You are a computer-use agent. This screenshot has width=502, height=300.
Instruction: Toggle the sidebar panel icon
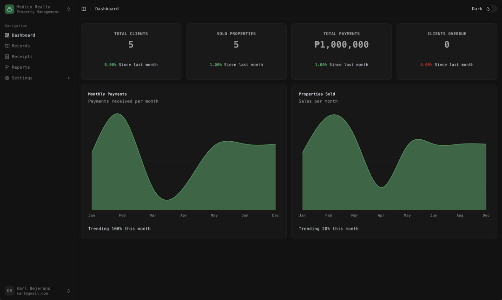(x=84, y=9)
